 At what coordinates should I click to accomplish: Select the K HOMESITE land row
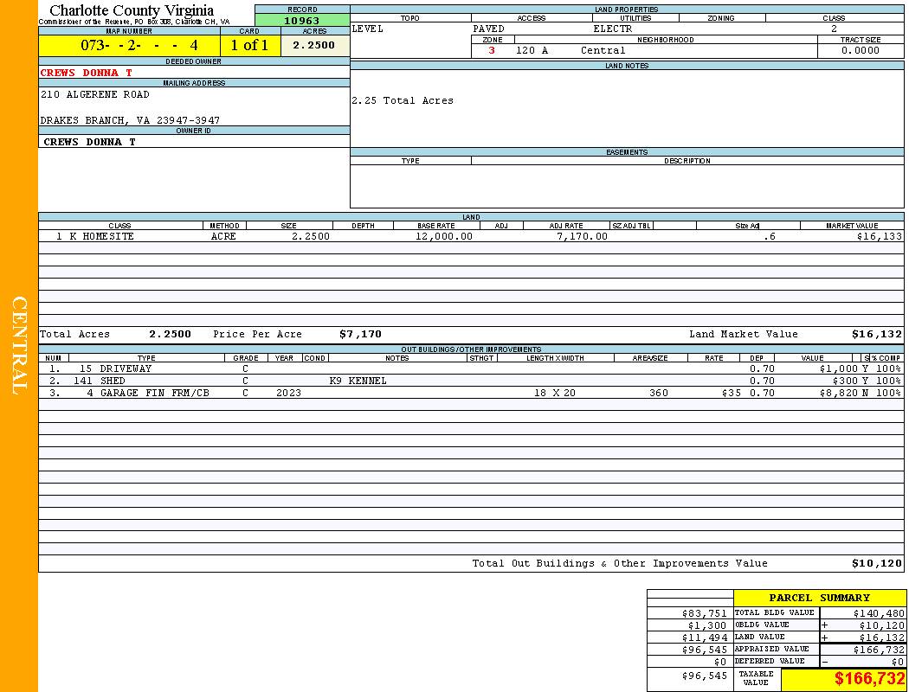107,236
